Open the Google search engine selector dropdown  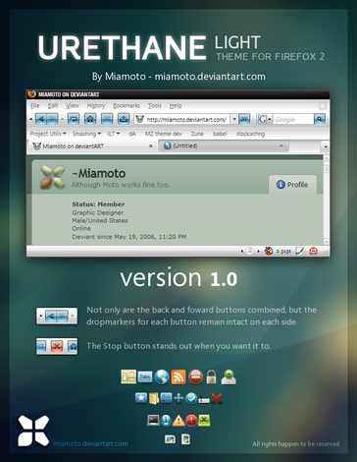coord(270,119)
